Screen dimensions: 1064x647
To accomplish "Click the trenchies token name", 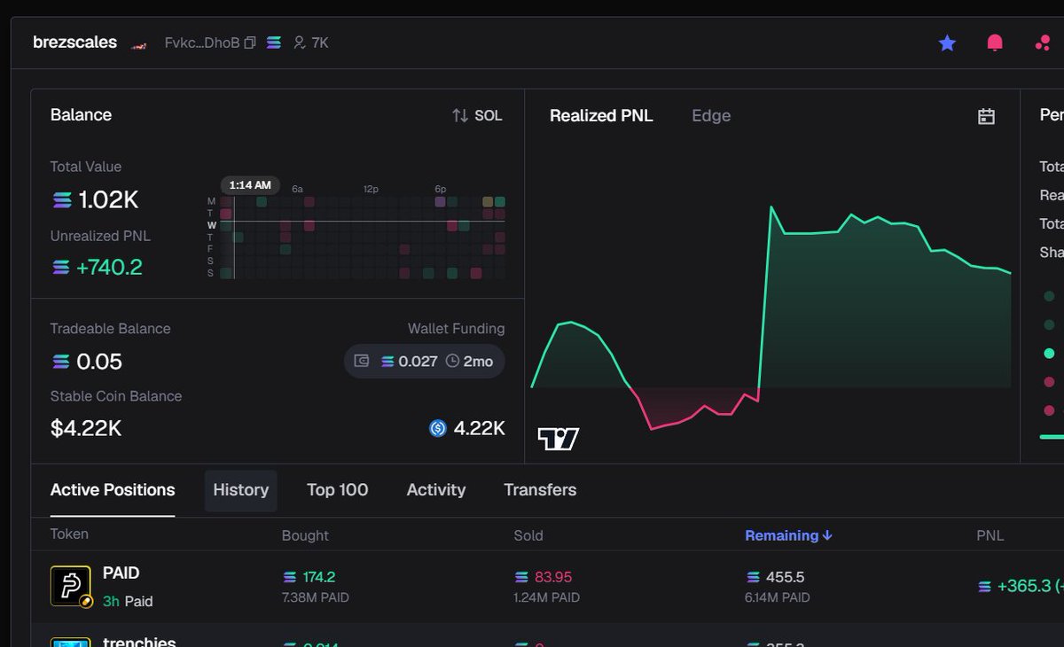I will [139, 642].
